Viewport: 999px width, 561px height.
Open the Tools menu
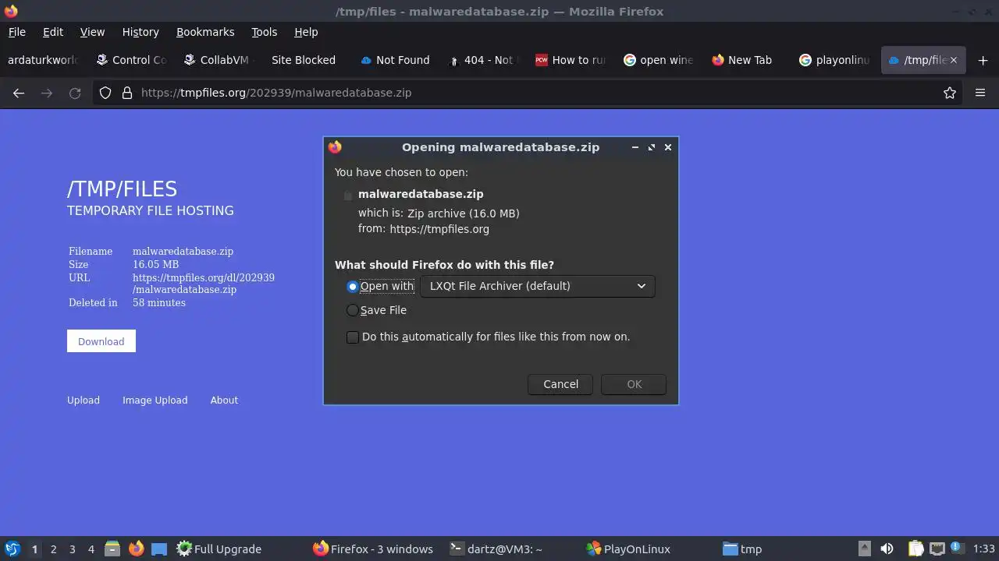264,32
